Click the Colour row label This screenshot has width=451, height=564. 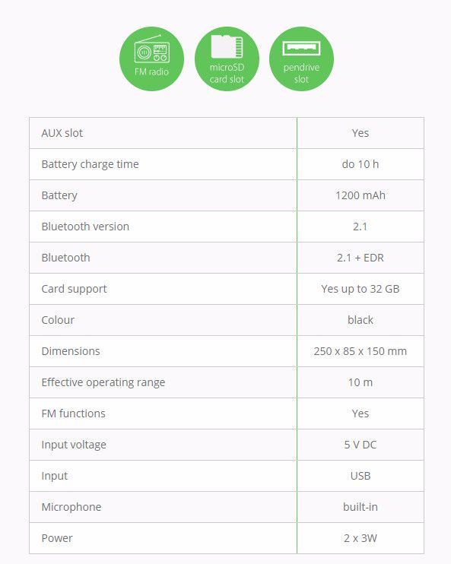pos(58,320)
